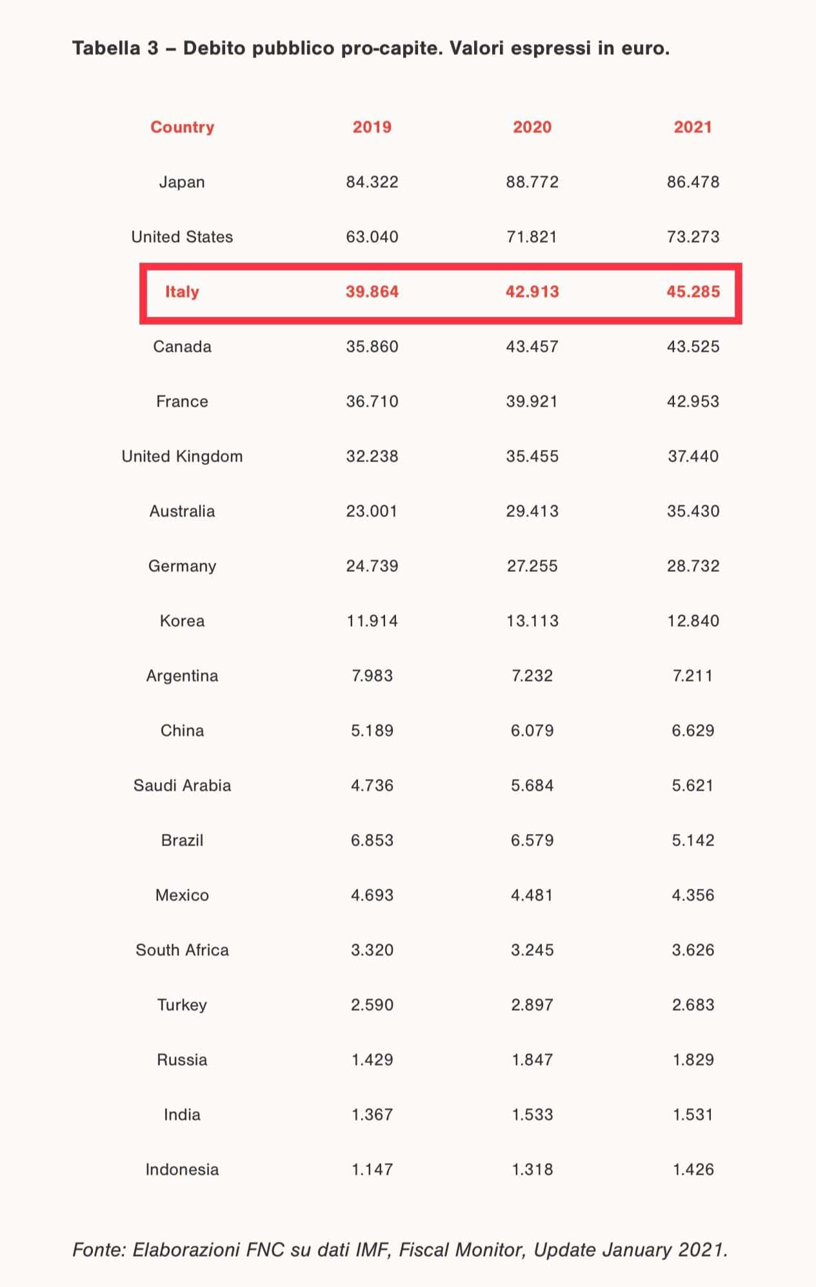Select the 2019 column header
The image size is (816, 1287).
[372, 127]
